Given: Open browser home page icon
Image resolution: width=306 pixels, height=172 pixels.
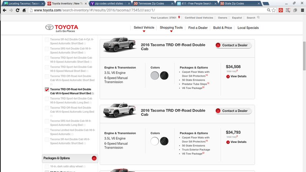Looking at the screenshot, I should pyautogui.click(x=24, y=10).
